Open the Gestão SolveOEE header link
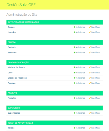Viewport: 109px width, 131px height. click(x=21, y=5)
